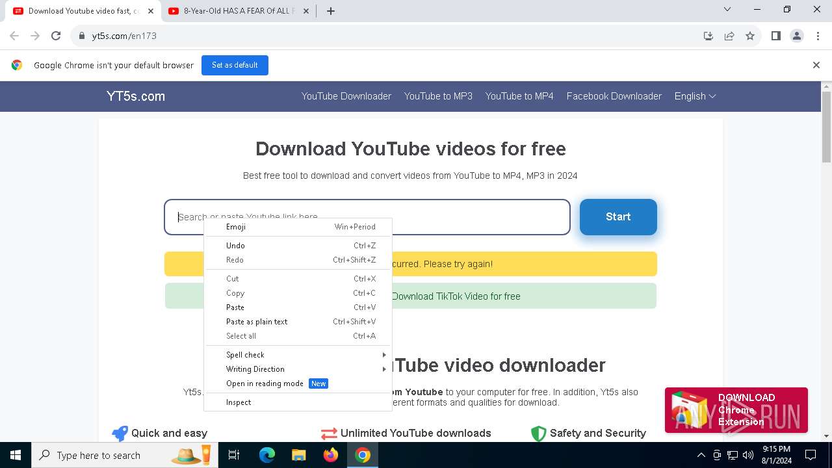Select Redo from context menu
The image size is (832, 468).
[298, 260]
